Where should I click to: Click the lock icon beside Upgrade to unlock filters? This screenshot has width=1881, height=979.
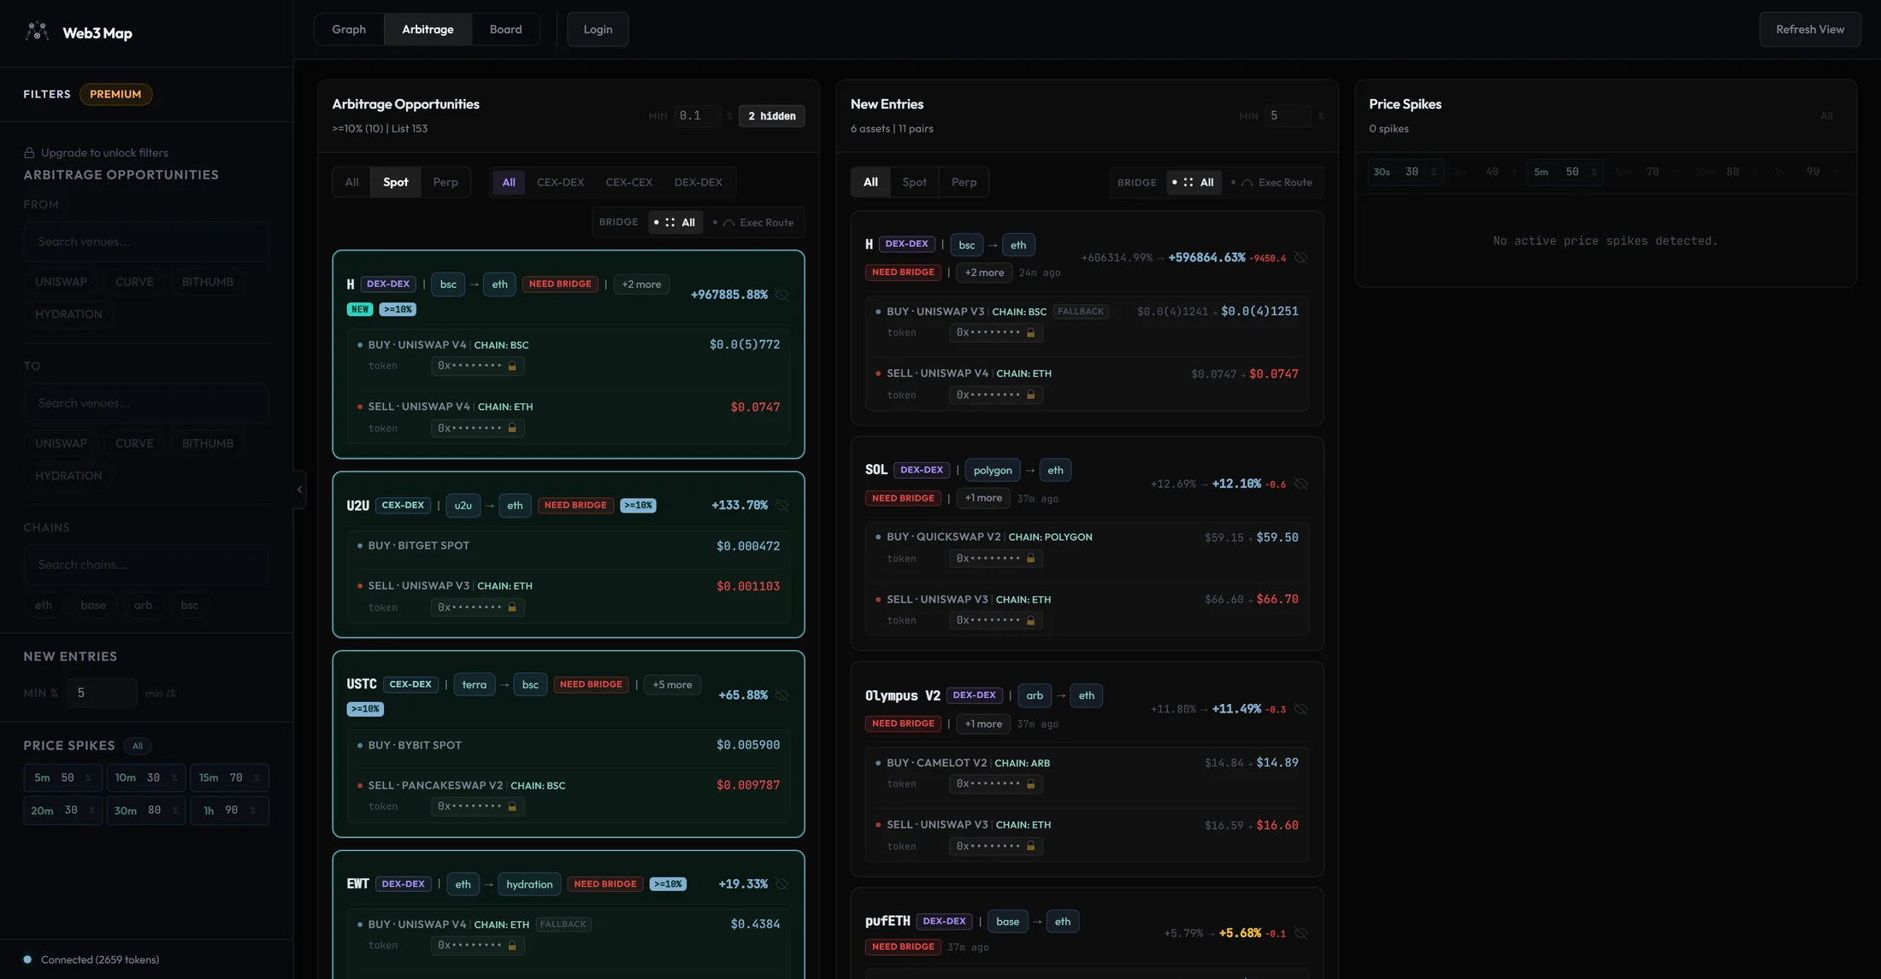coord(29,153)
